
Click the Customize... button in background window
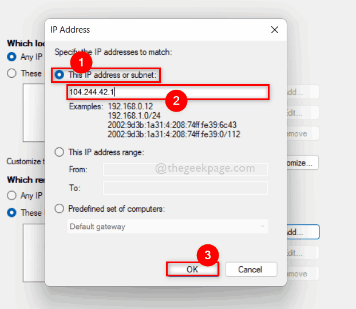(x=302, y=163)
